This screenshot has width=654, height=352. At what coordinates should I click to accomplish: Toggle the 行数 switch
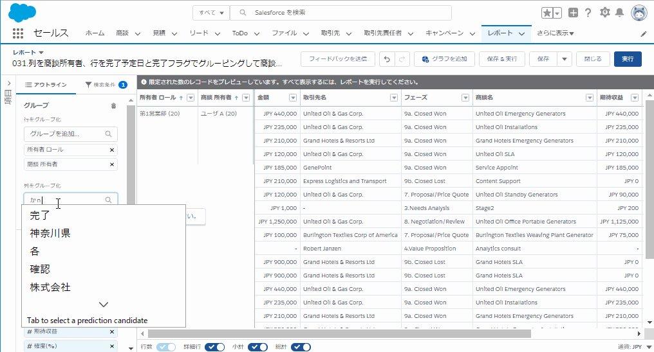166,347
